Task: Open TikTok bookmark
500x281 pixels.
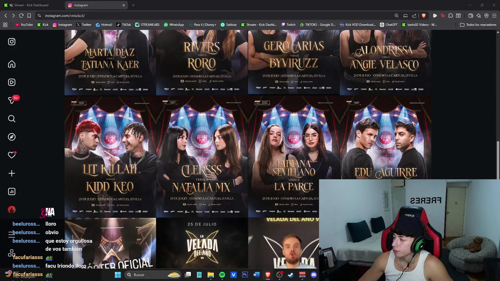Action: pos(124,25)
